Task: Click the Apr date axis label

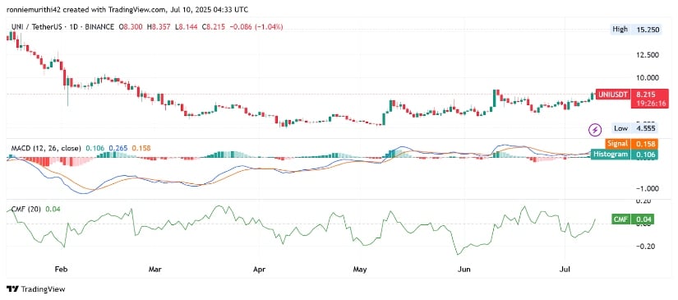Action: point(259,270)
